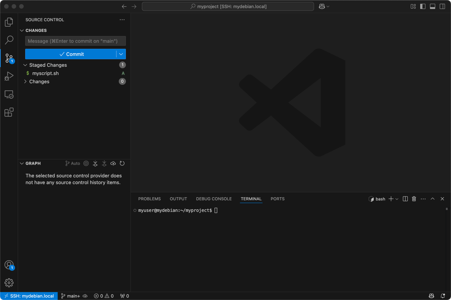This screenshot has width=451, height=300.
Task: Open the Manage gear icon
Action: pyautogui.click(x=9, y=282)
